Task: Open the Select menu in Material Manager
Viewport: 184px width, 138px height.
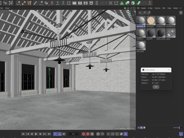Action: 176,8
